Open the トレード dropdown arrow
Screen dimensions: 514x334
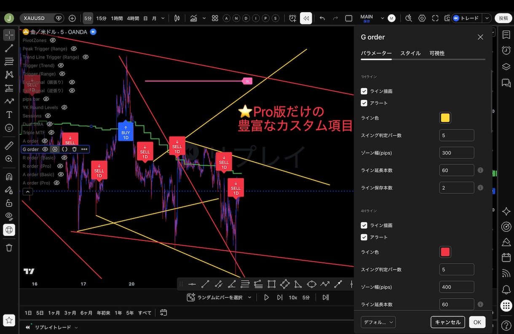click(x=487, y=18)
